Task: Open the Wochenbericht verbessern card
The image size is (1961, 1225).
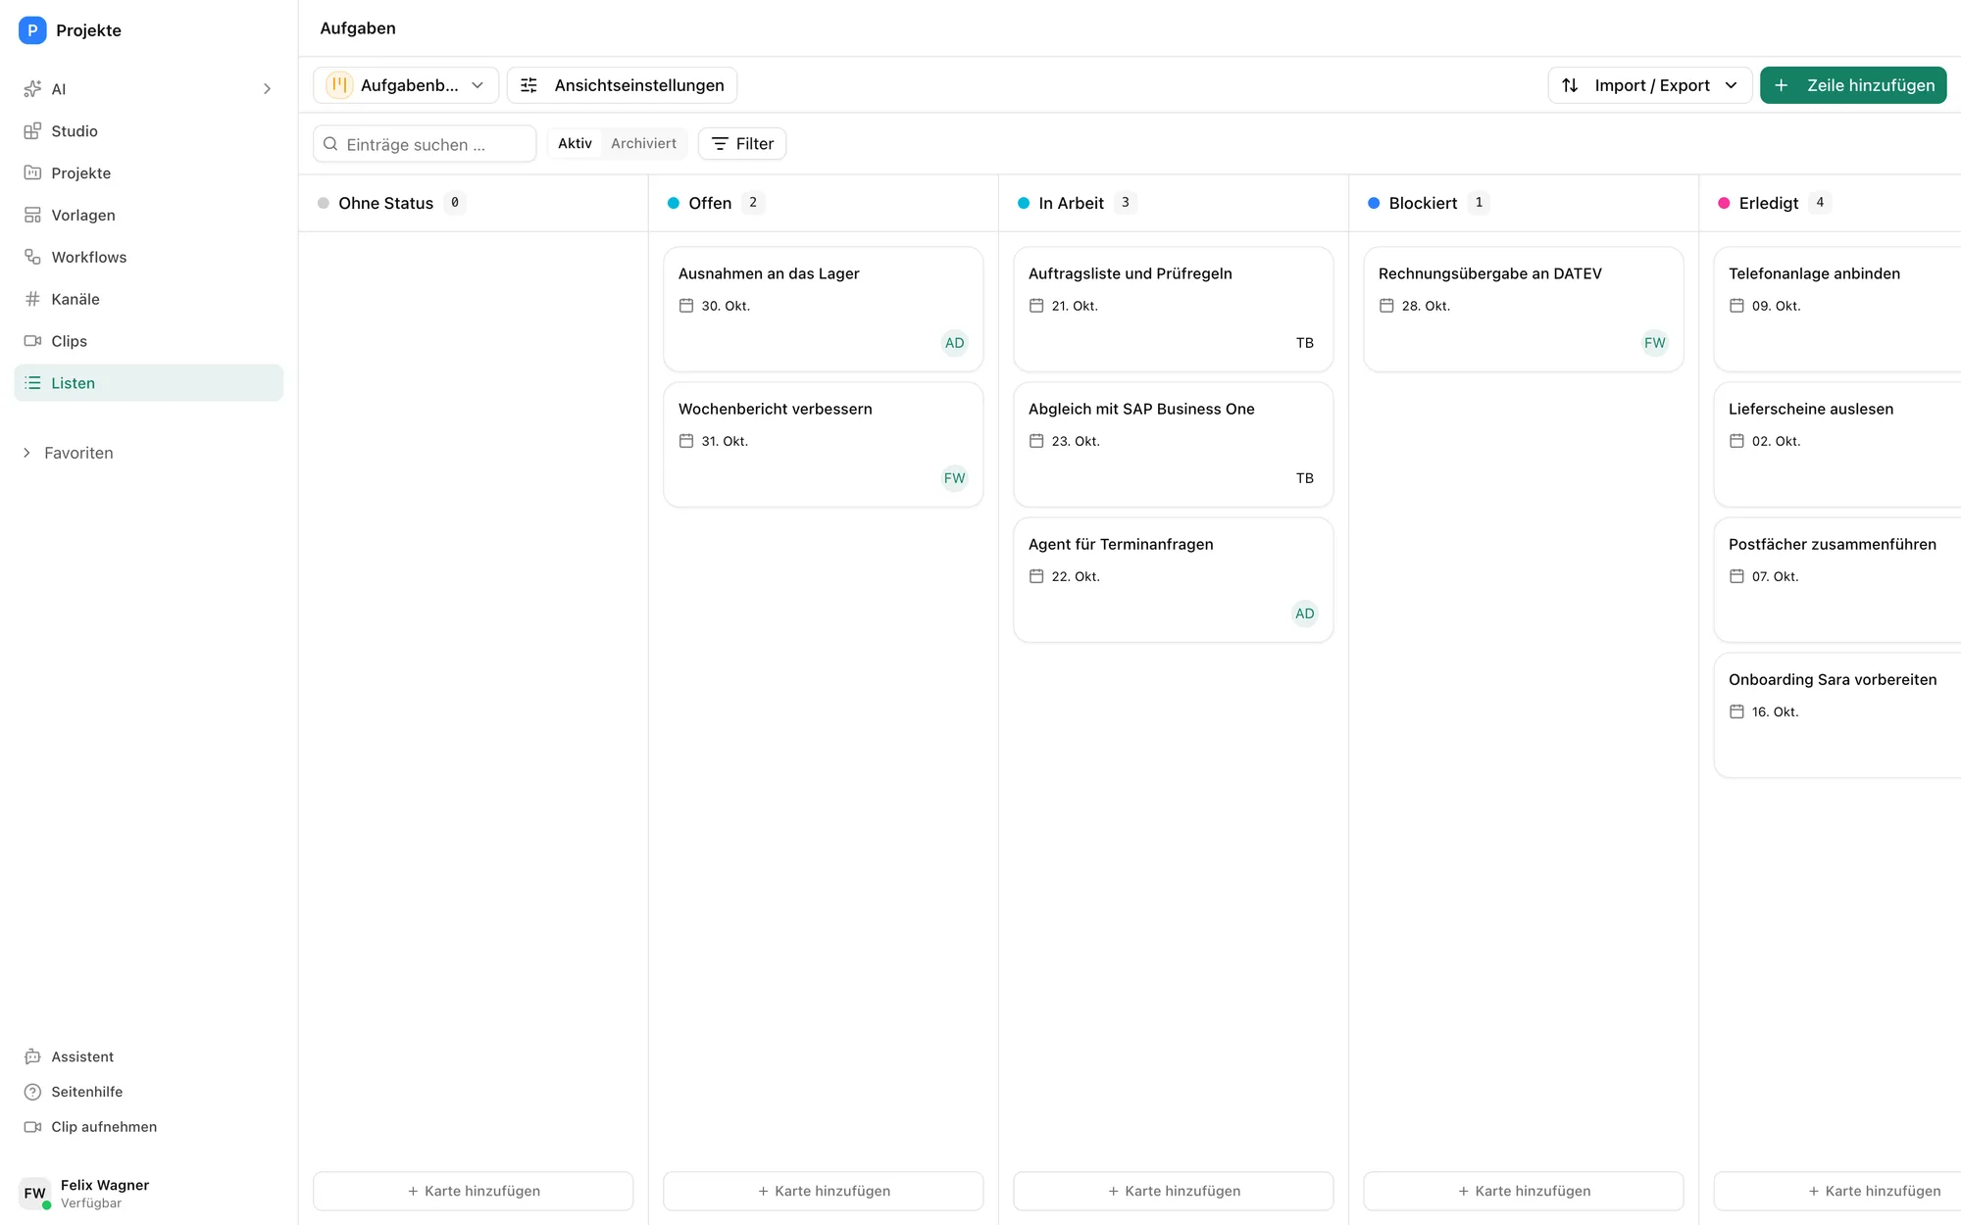Action: point(824,444)
